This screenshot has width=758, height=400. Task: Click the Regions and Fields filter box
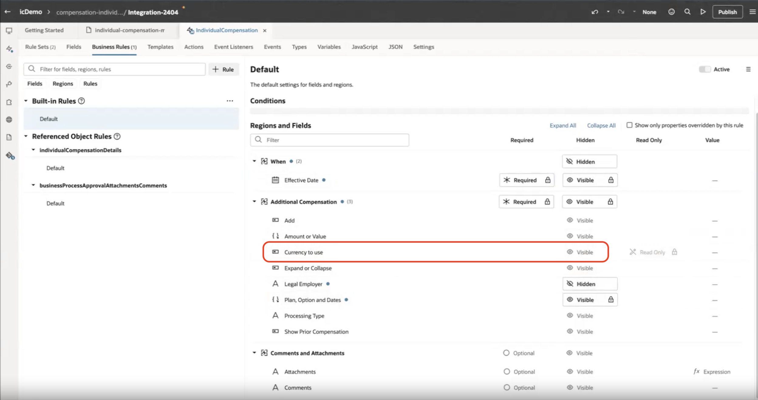(x=329, y=140)
